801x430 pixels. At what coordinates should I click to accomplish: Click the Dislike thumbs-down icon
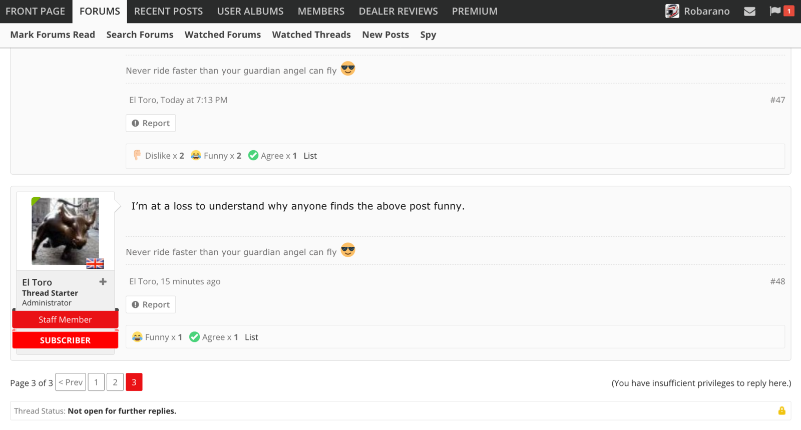coord(137,156)
